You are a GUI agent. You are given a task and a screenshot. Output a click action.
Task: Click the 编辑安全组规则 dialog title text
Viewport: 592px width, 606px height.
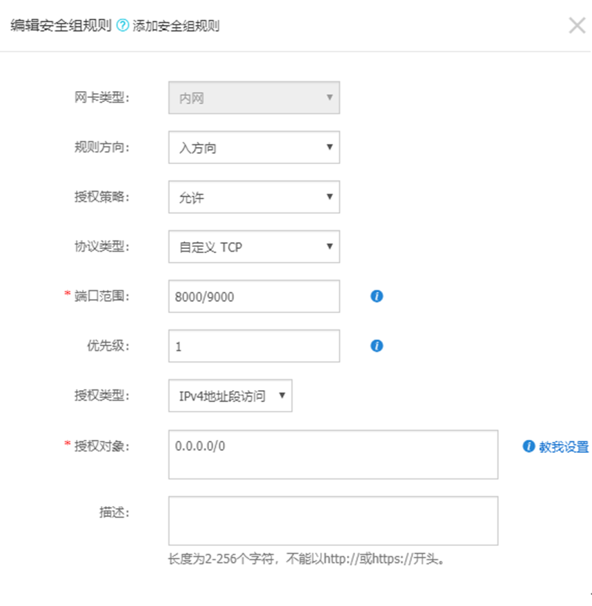(x=61, y=26)
